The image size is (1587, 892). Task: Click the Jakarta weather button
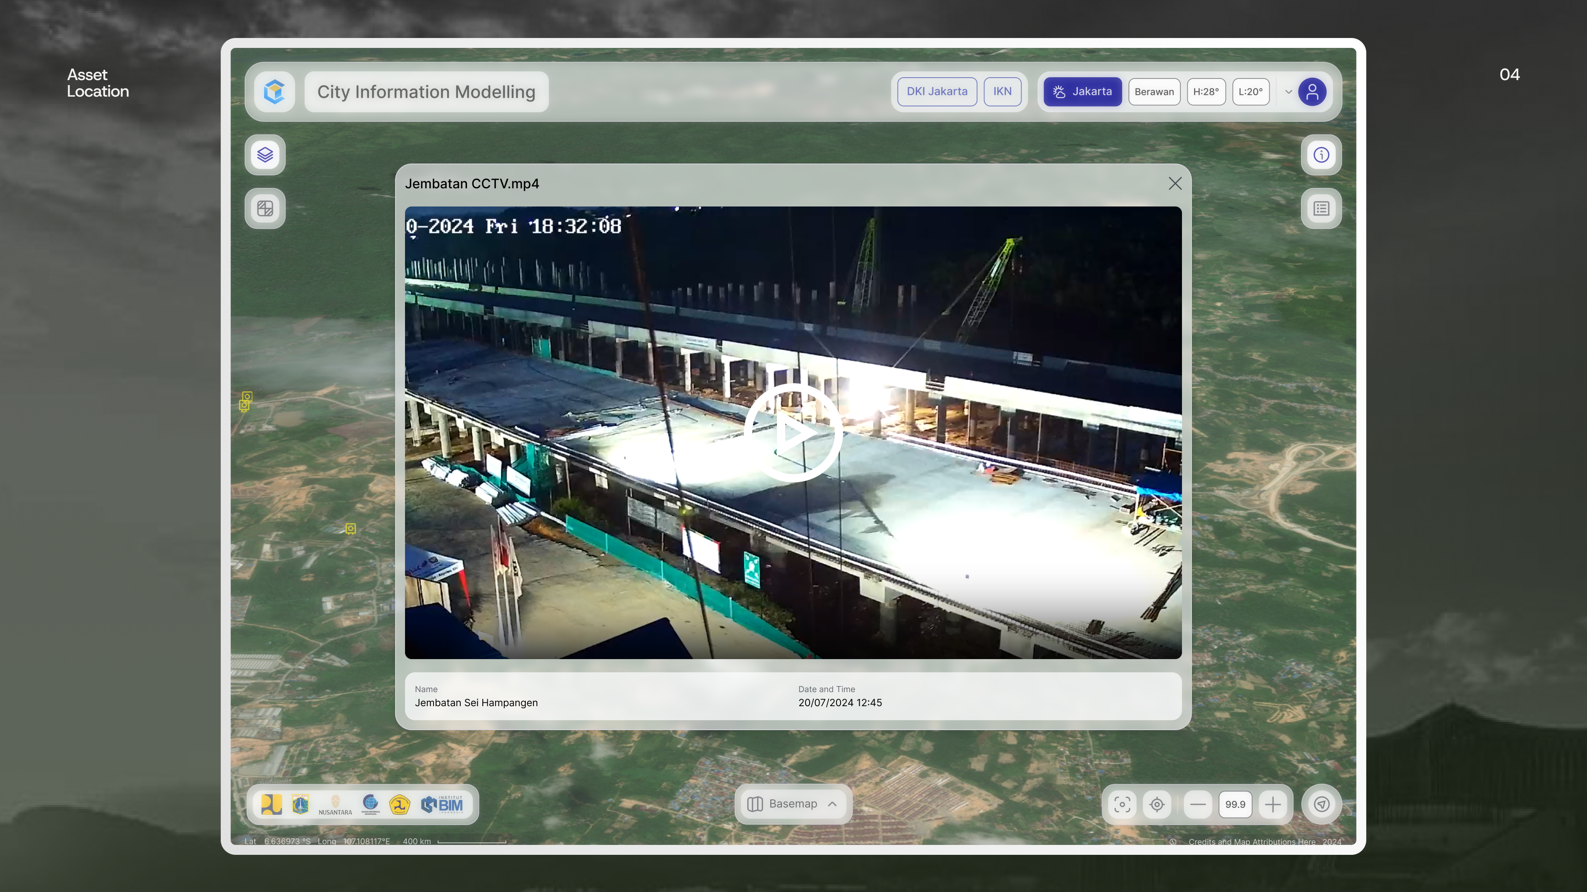point(1082,92)
